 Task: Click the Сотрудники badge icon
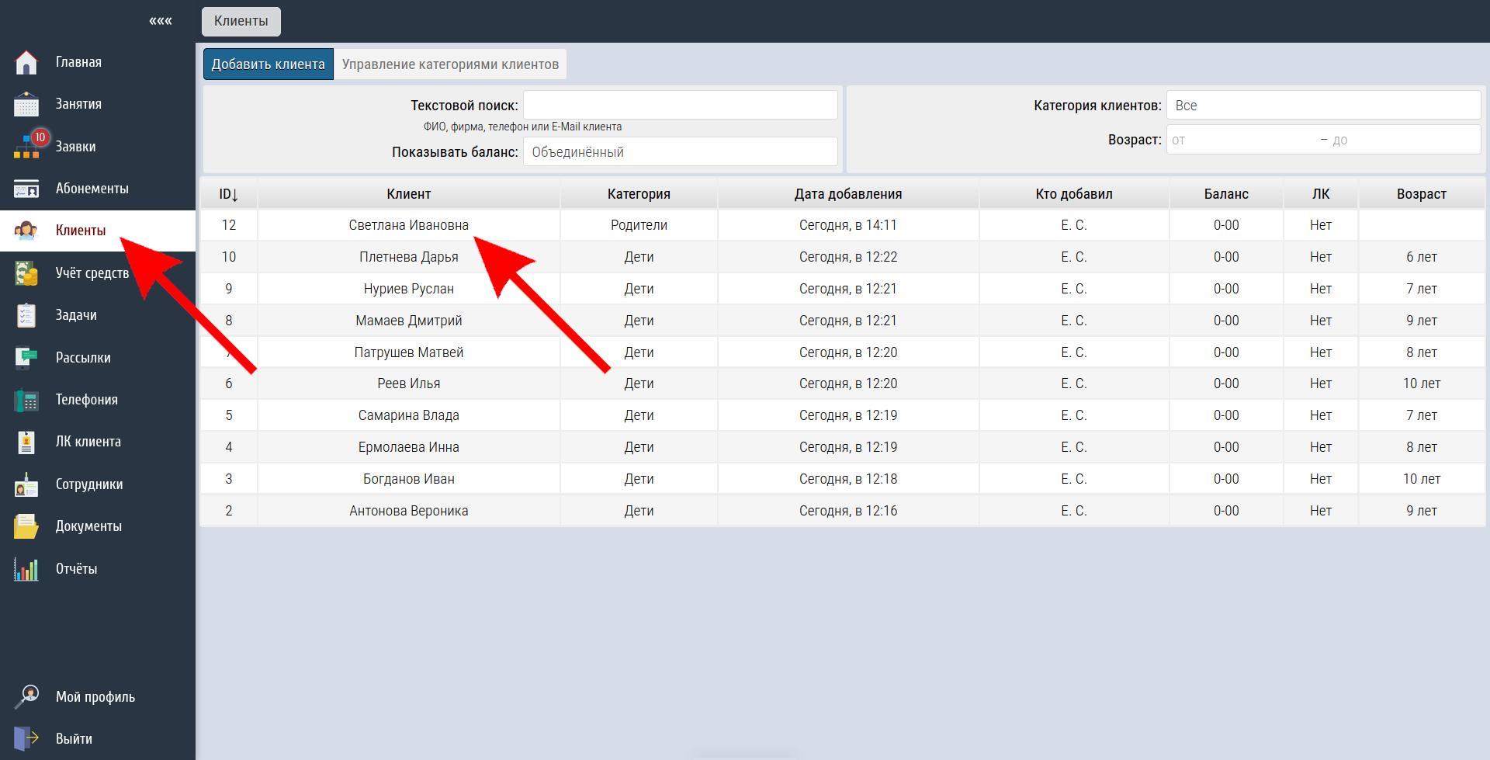26,484
